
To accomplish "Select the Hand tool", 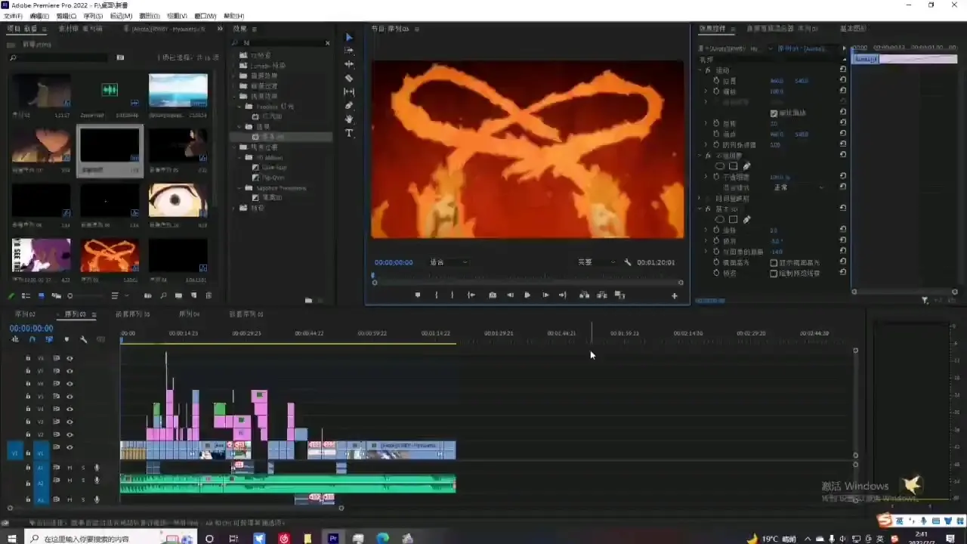I will tap(349, 119).
